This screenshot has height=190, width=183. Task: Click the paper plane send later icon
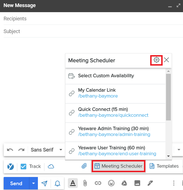44,183
